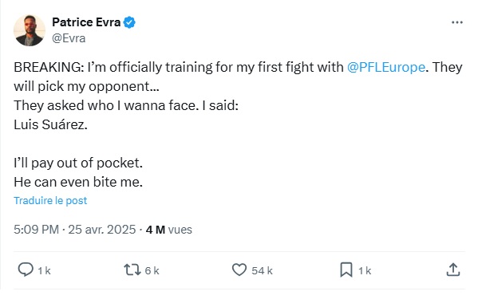
Task: Click the blue verified checkmark badge
Action: point(129,22)
